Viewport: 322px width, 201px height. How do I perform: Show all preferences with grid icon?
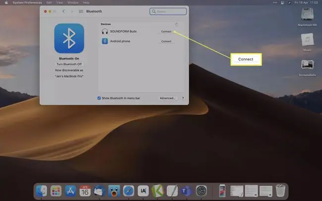click(81, 11)
